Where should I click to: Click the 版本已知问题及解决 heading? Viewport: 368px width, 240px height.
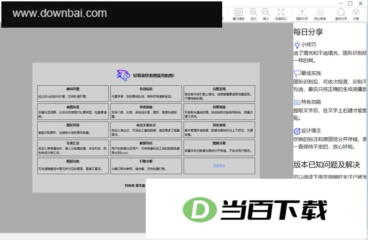coord(327,165)
